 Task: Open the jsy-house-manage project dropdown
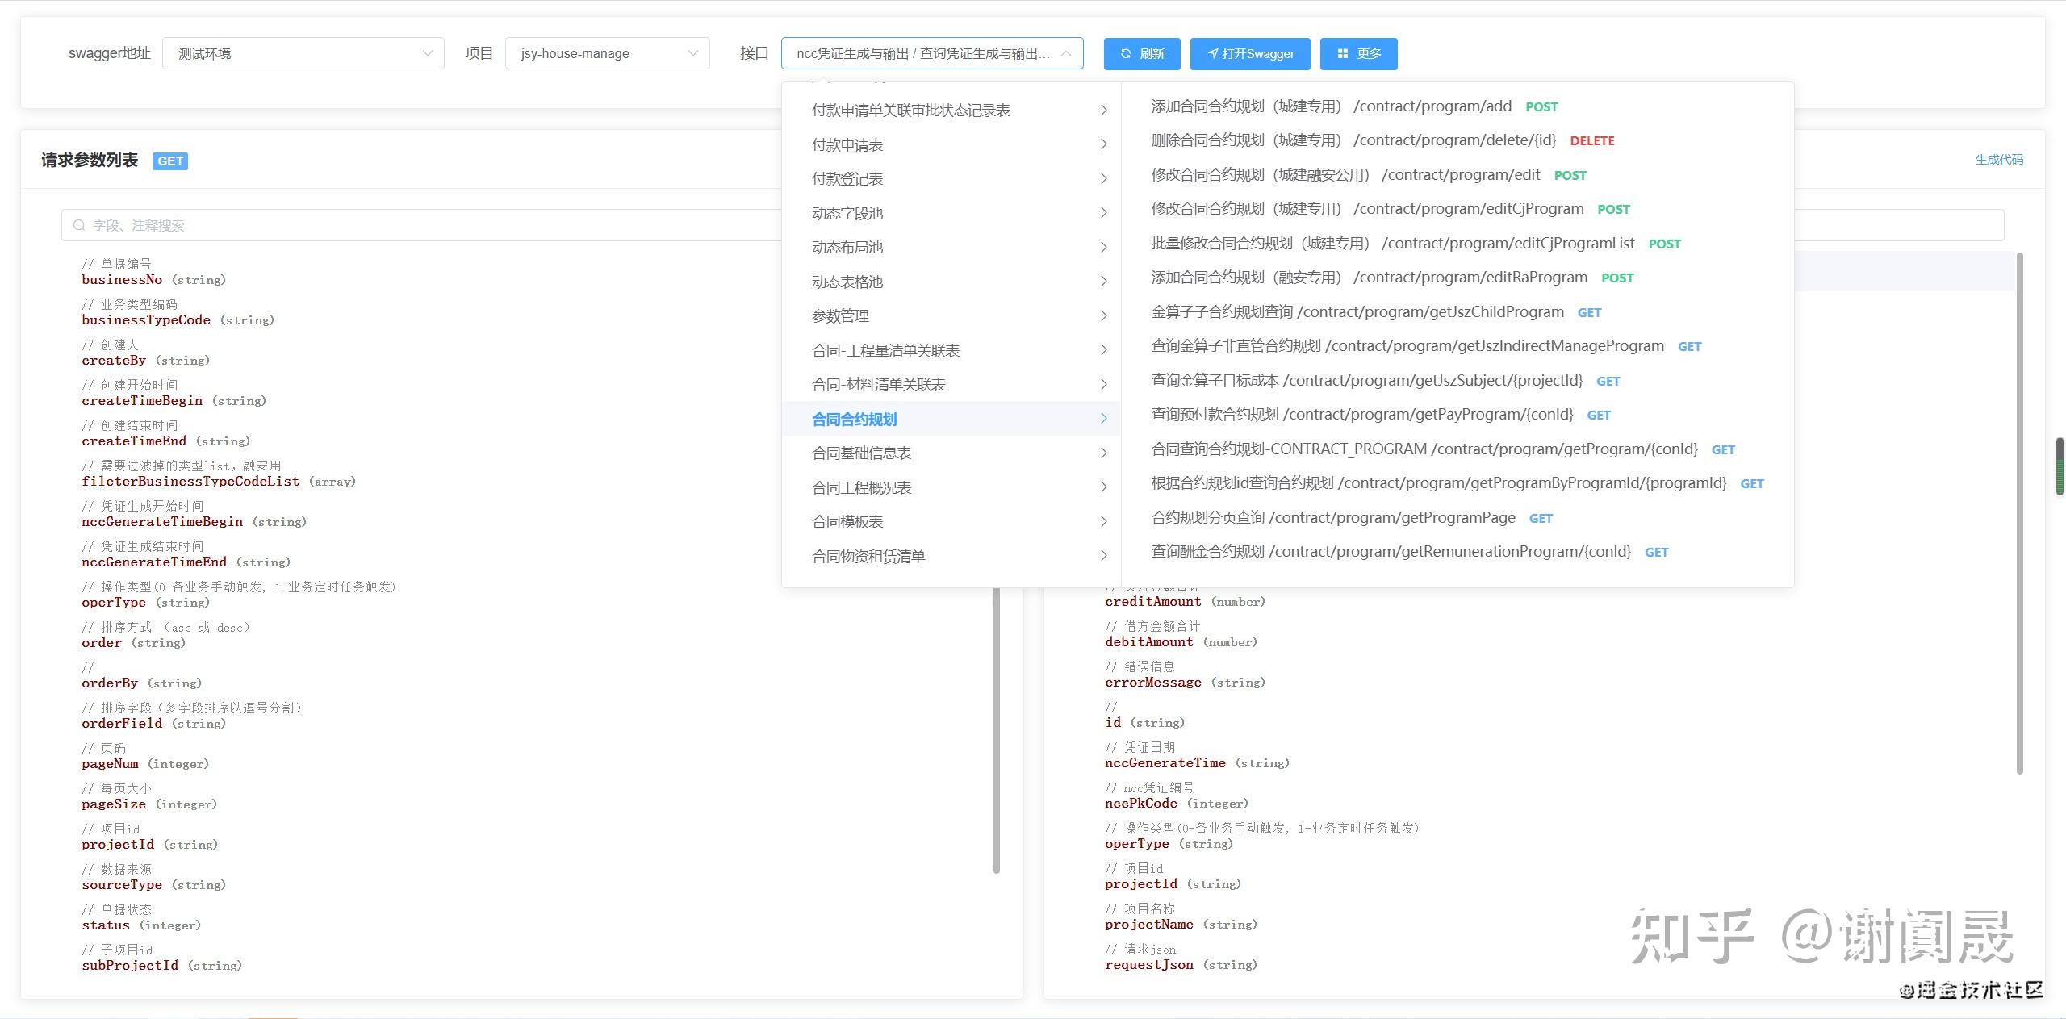pyautogui.click(x=606, y=53)
